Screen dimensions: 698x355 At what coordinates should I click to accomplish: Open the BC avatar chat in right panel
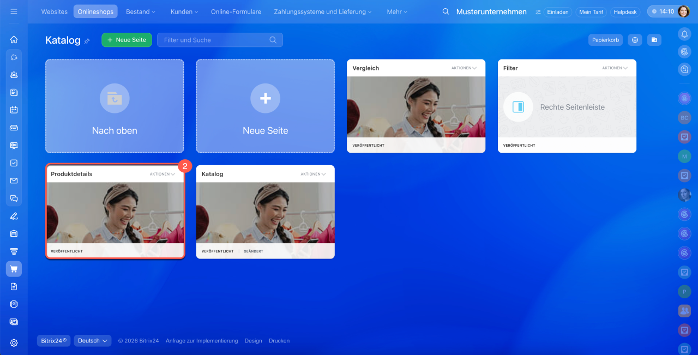(x=684, y=117)
